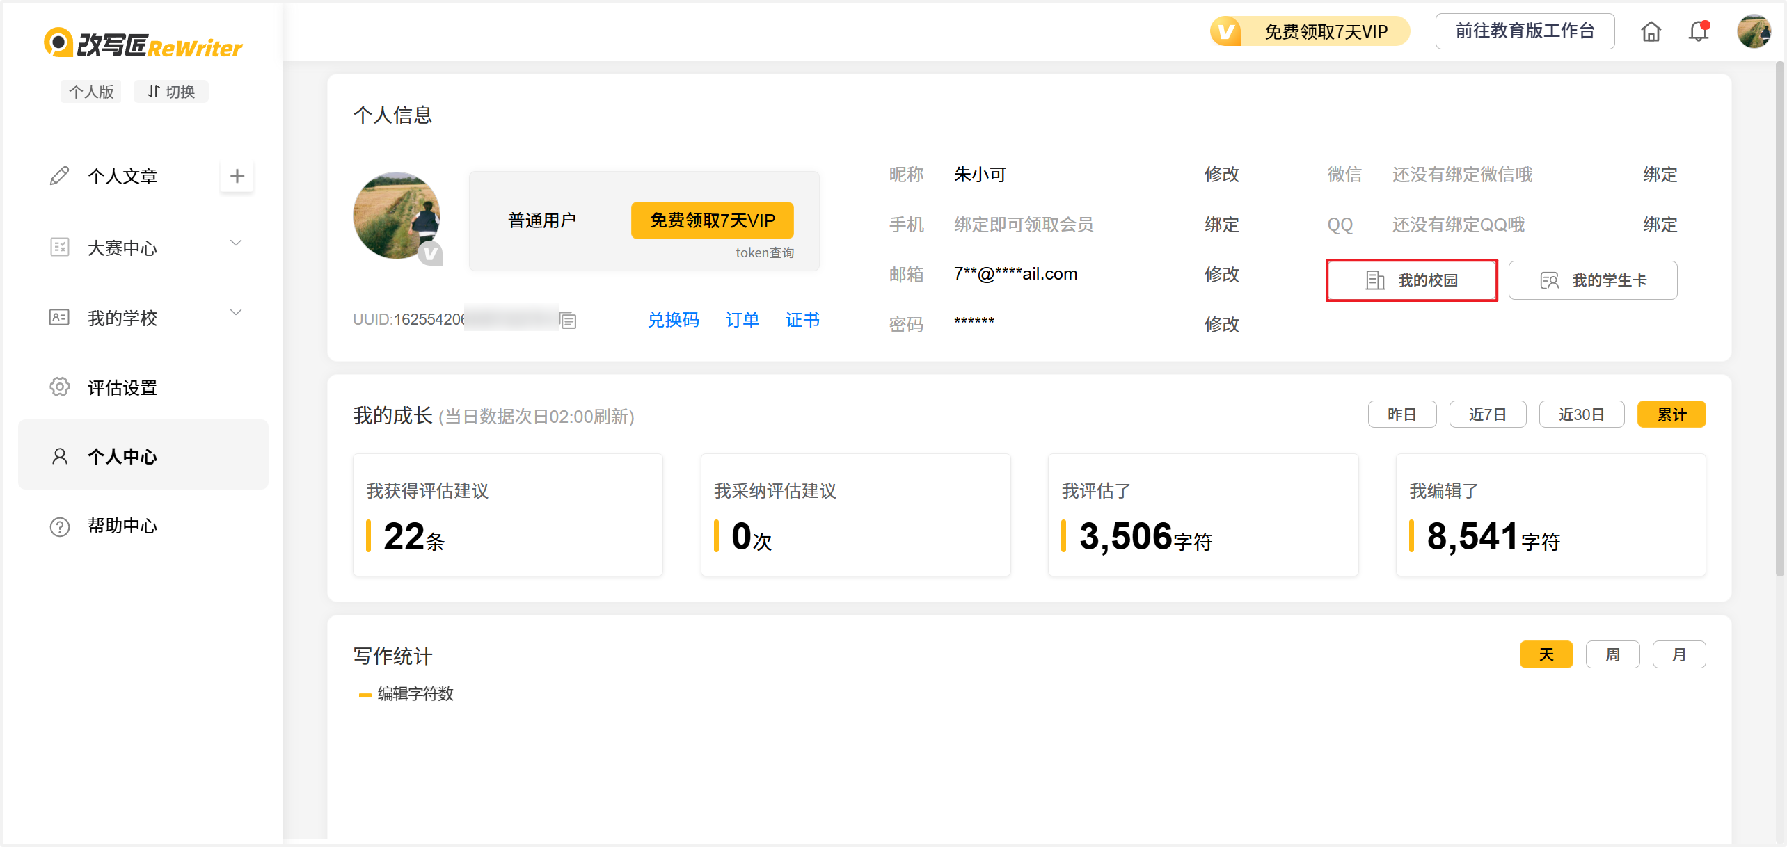This screenshot has height=847, width=1787.
Task: Click the plus icon beside 个人文章
Action: tap(237, 177)
